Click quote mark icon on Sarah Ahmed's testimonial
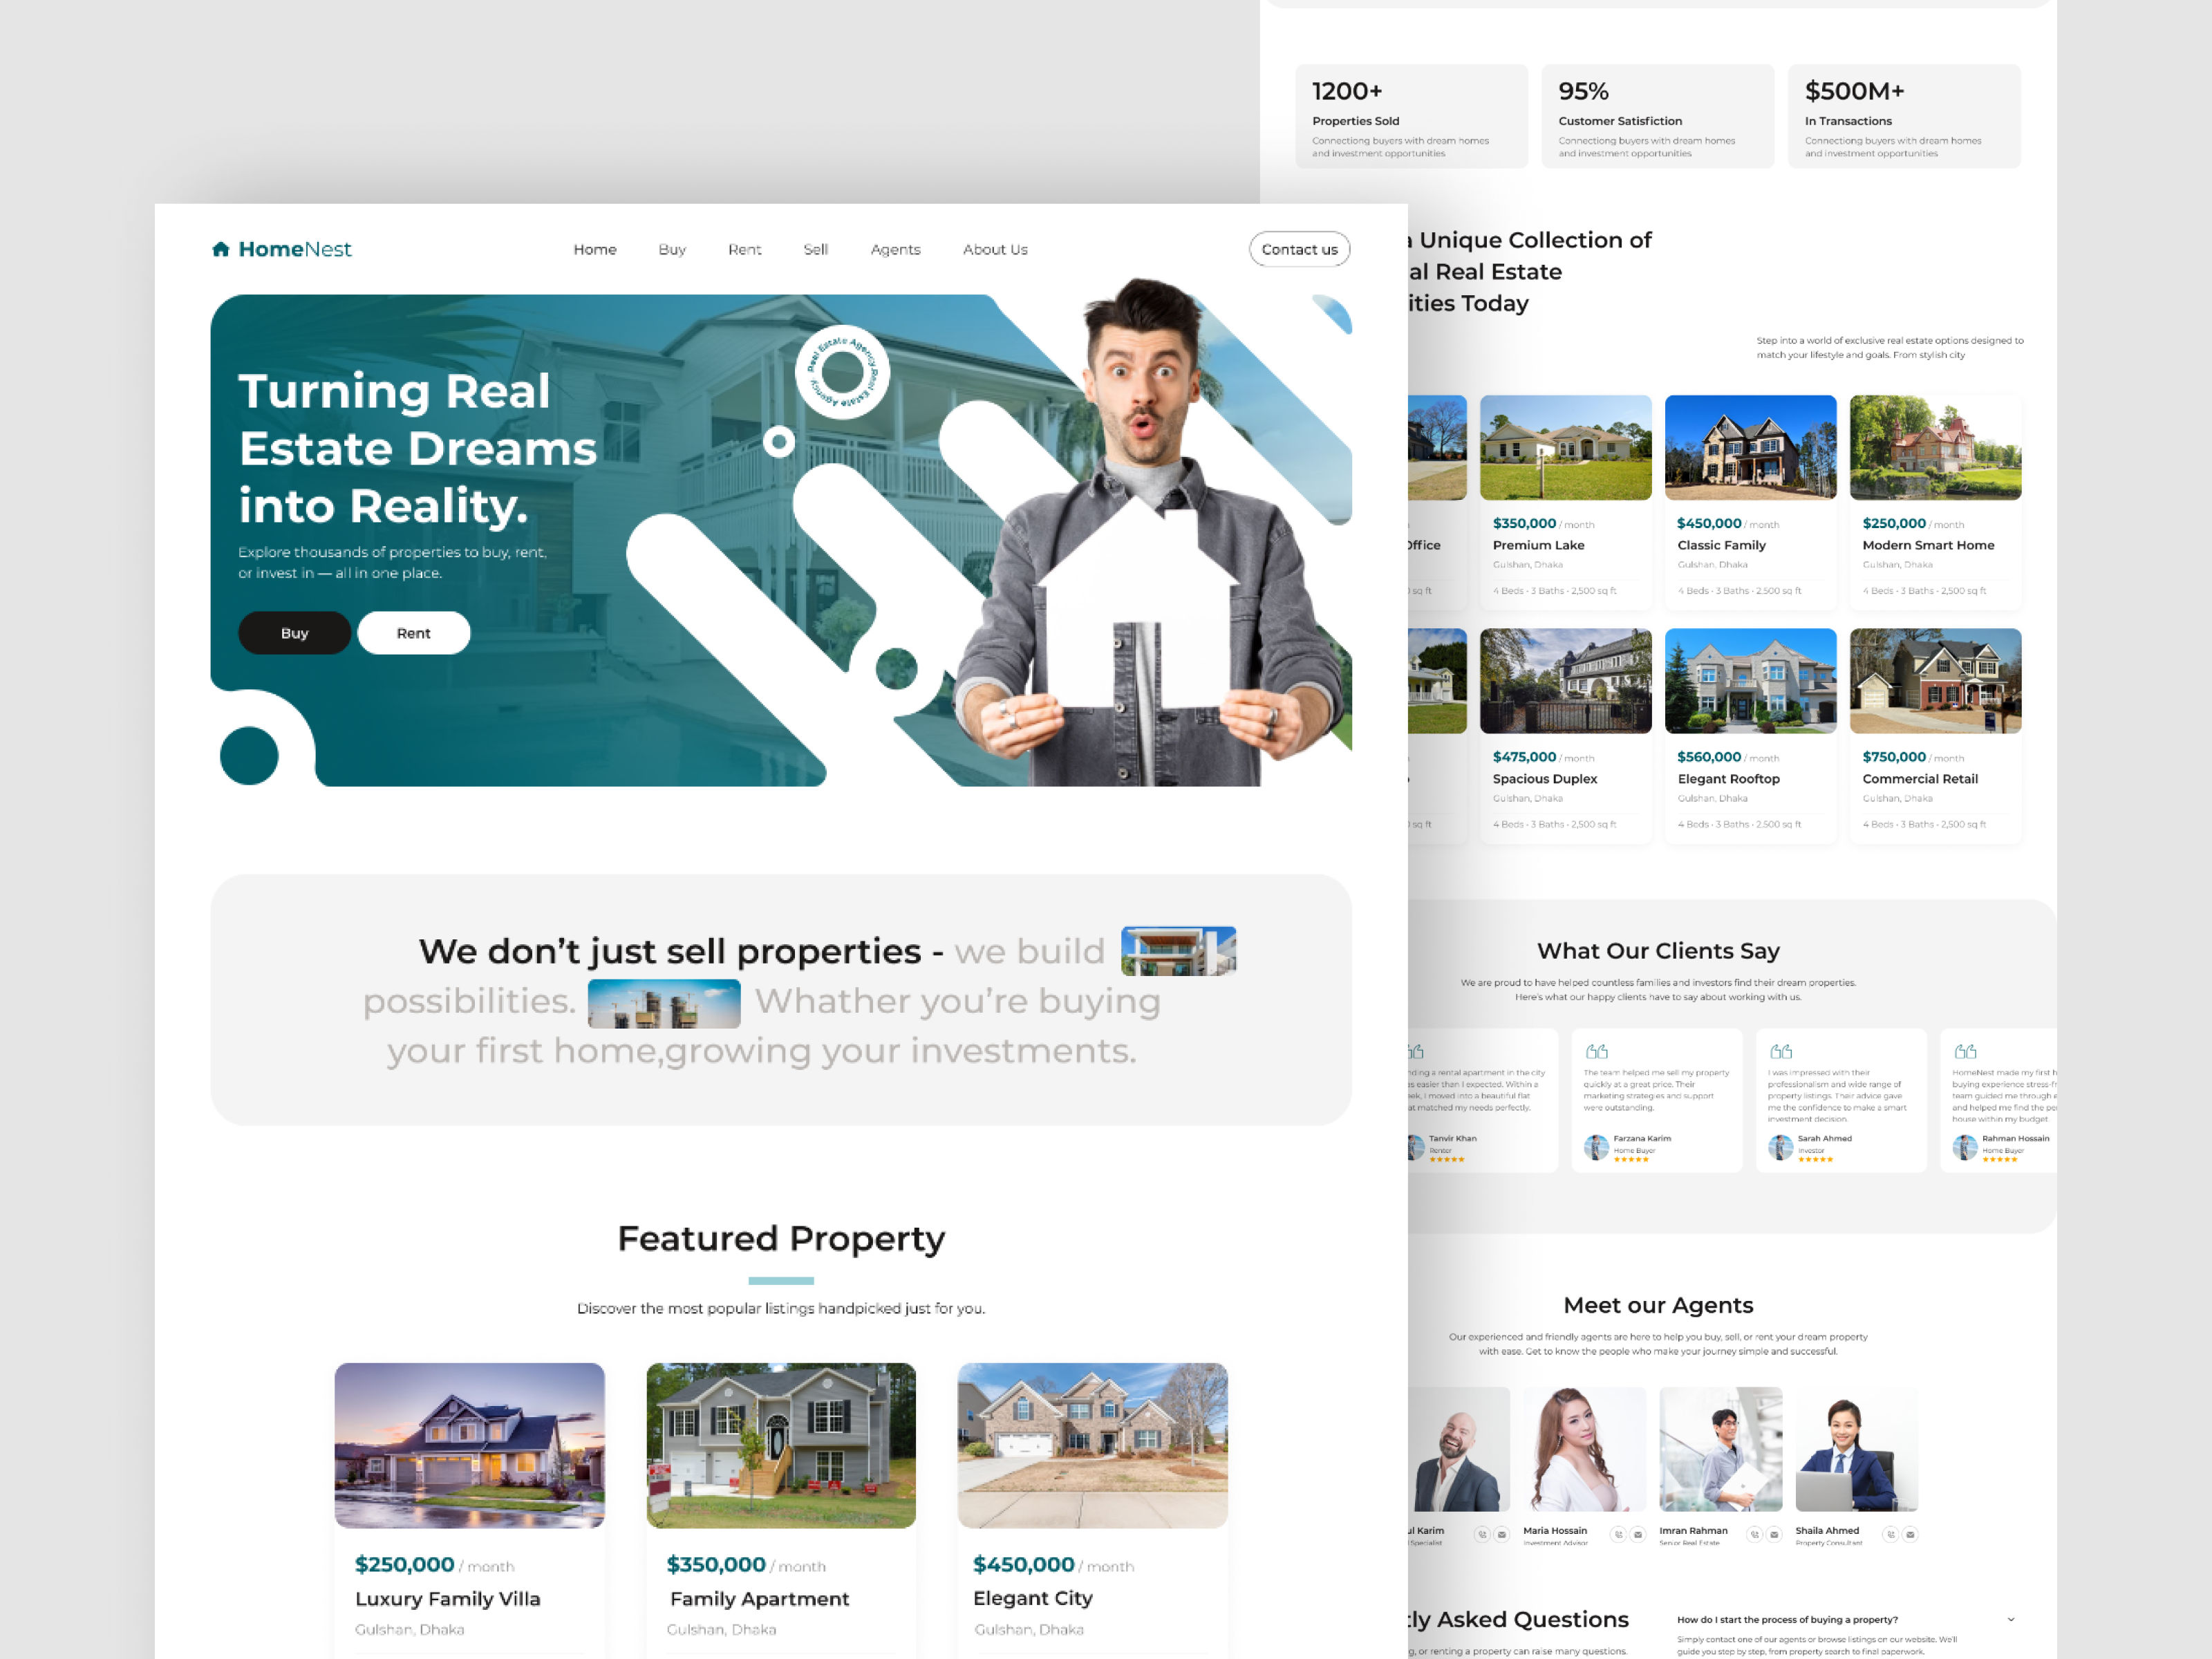Screen dimensions: 2212x1659 pyautogui.click(x=1781, y=1051)
